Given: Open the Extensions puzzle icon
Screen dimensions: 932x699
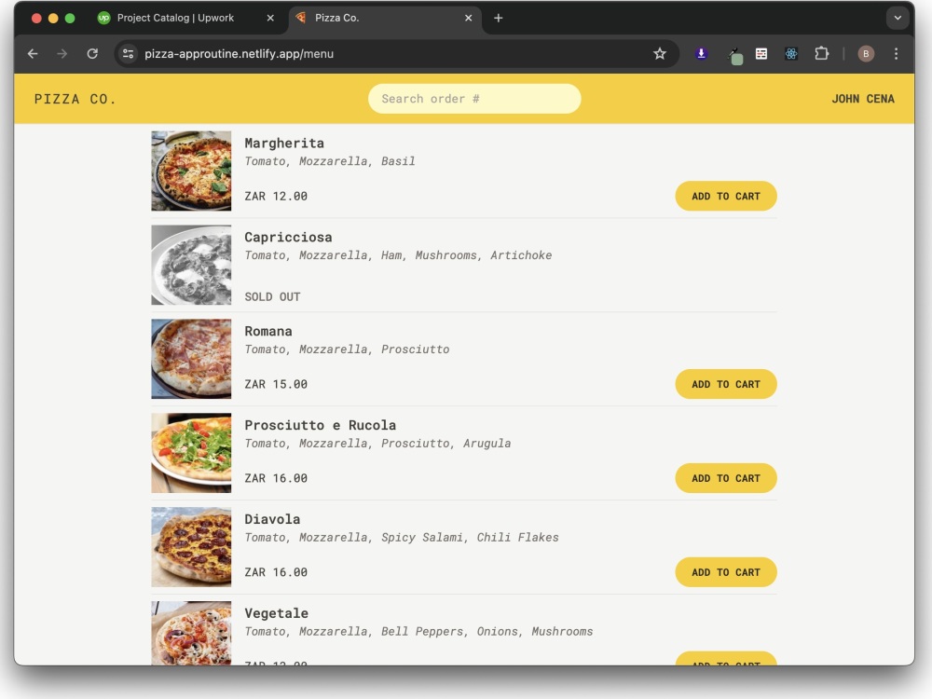Looking at the screenshot, I should [821, 54].
